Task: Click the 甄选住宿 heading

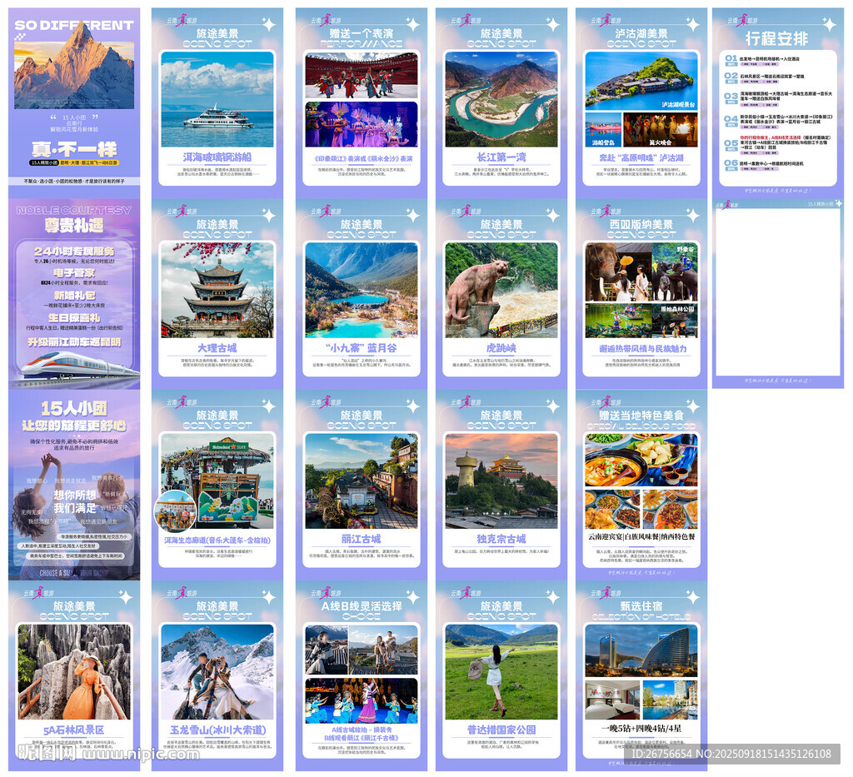Action: click(x=641, y=605)
